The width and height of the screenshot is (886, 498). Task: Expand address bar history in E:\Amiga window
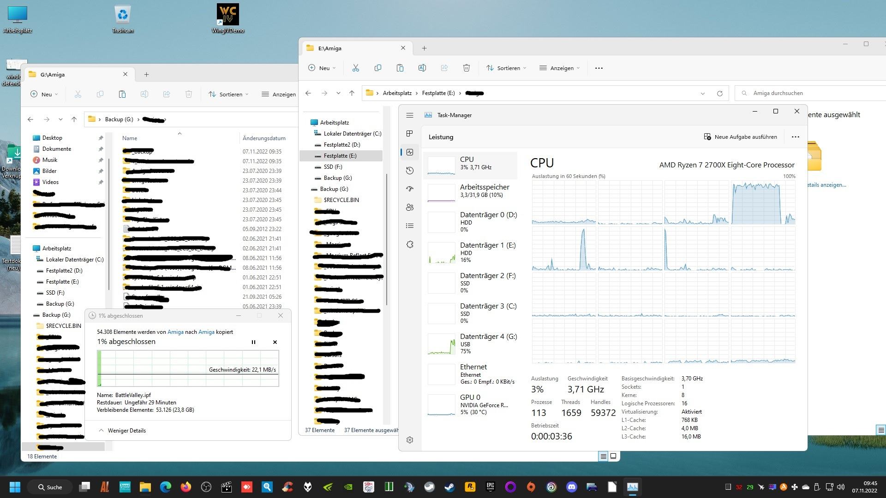click(702, 93)
